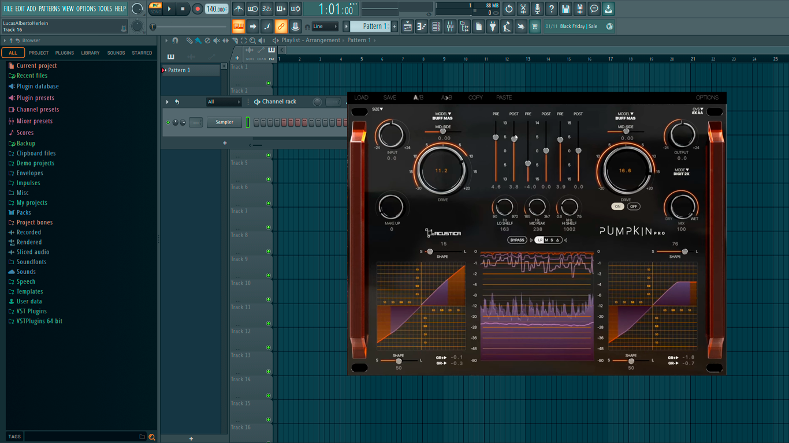789x443 pixels.
Task: Select LR channel mode in Pumpkin
Action: (x=540, y=240)
